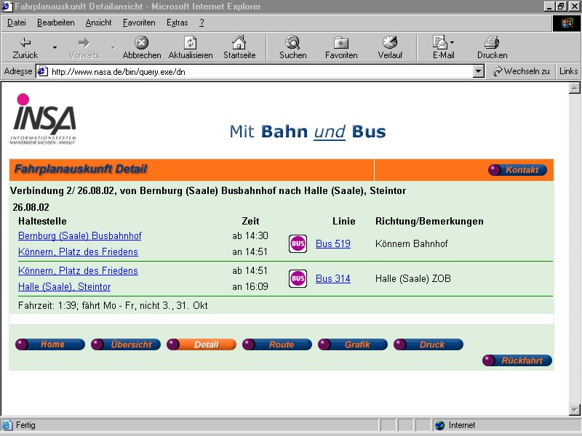Click the Wechseln zu button
Screen dimensions: 582x436
pos(522,71)
